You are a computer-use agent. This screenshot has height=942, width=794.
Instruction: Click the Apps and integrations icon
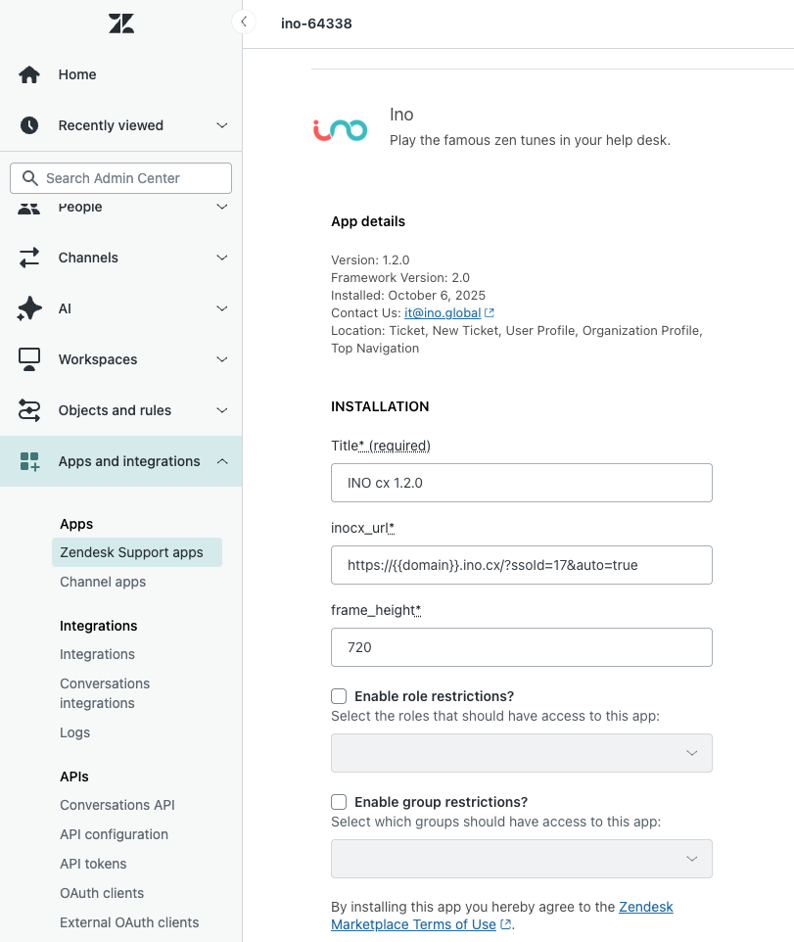[29, 461]
